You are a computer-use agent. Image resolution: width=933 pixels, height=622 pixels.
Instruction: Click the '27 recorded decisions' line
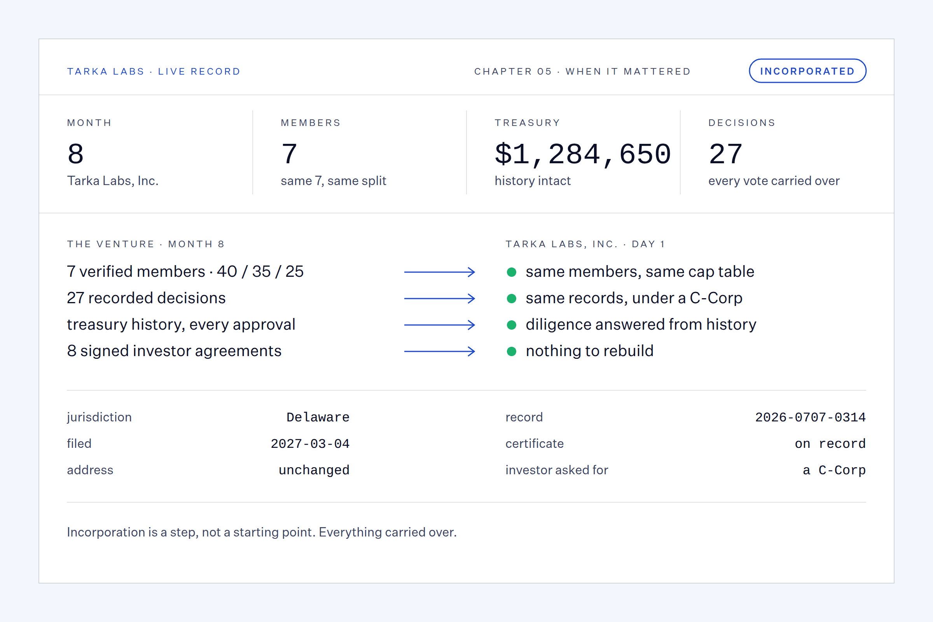pyautogui.click(x=146, y=298)
